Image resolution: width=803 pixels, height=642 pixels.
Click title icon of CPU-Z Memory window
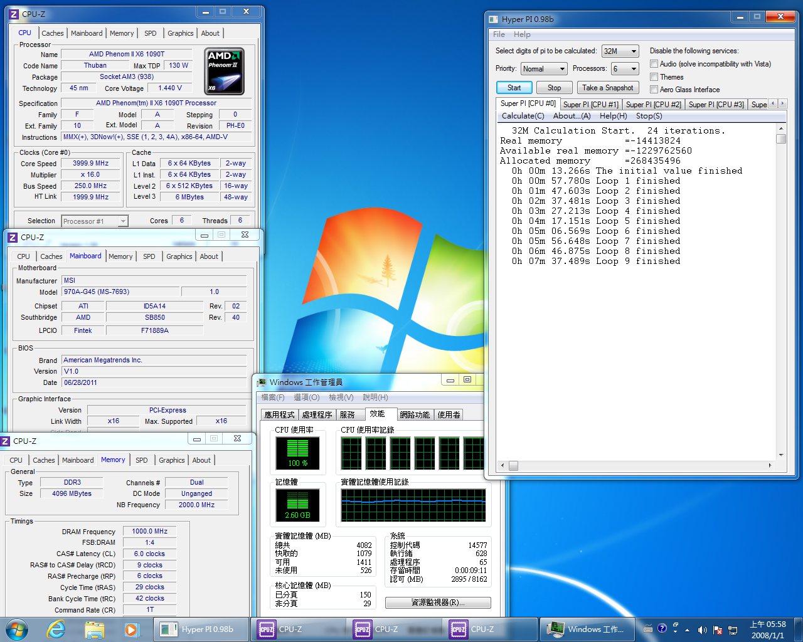(6, 441)
